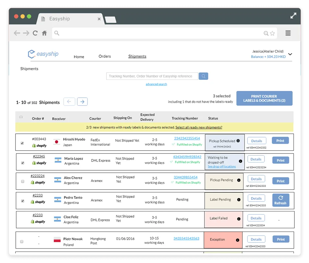Click See drop-off locations link
The image size is (309, 263).
pos(222,166)
